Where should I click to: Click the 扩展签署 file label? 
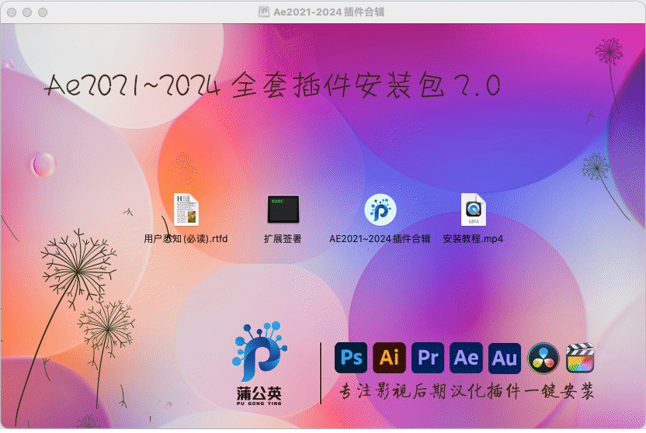tap(283, 239)
